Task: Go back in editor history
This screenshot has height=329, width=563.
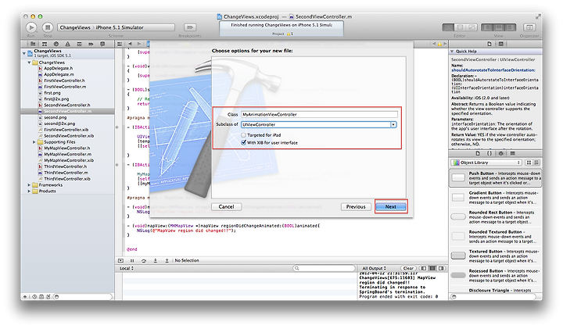Action: [130, 44]
